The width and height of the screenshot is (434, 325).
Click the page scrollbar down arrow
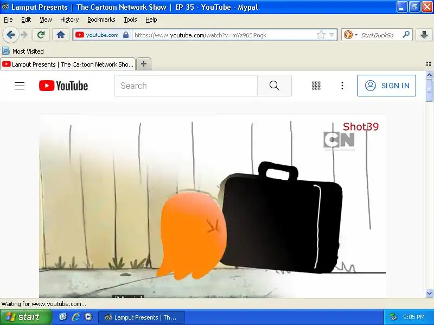(429, 293)
